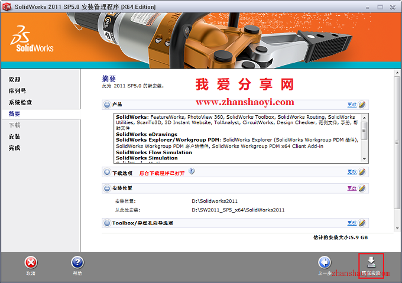Click the pencil icon in Install Location row
402x283 pixels.
click(362, 188)
